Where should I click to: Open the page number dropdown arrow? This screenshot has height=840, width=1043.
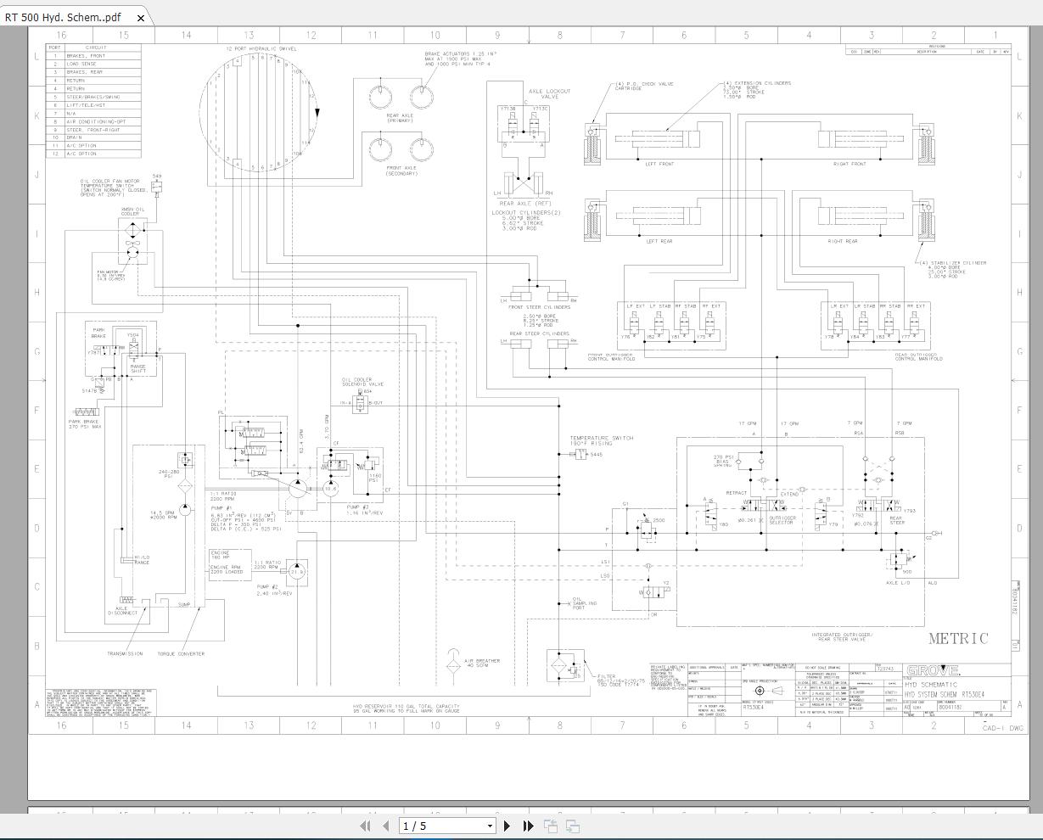490,826
